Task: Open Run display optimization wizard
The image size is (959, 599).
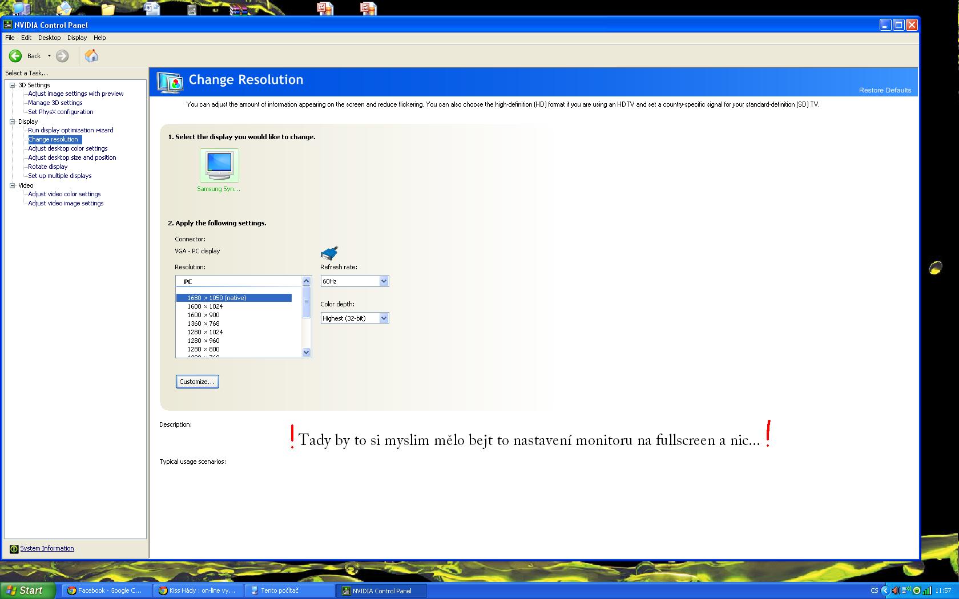Action: point(71,130)
